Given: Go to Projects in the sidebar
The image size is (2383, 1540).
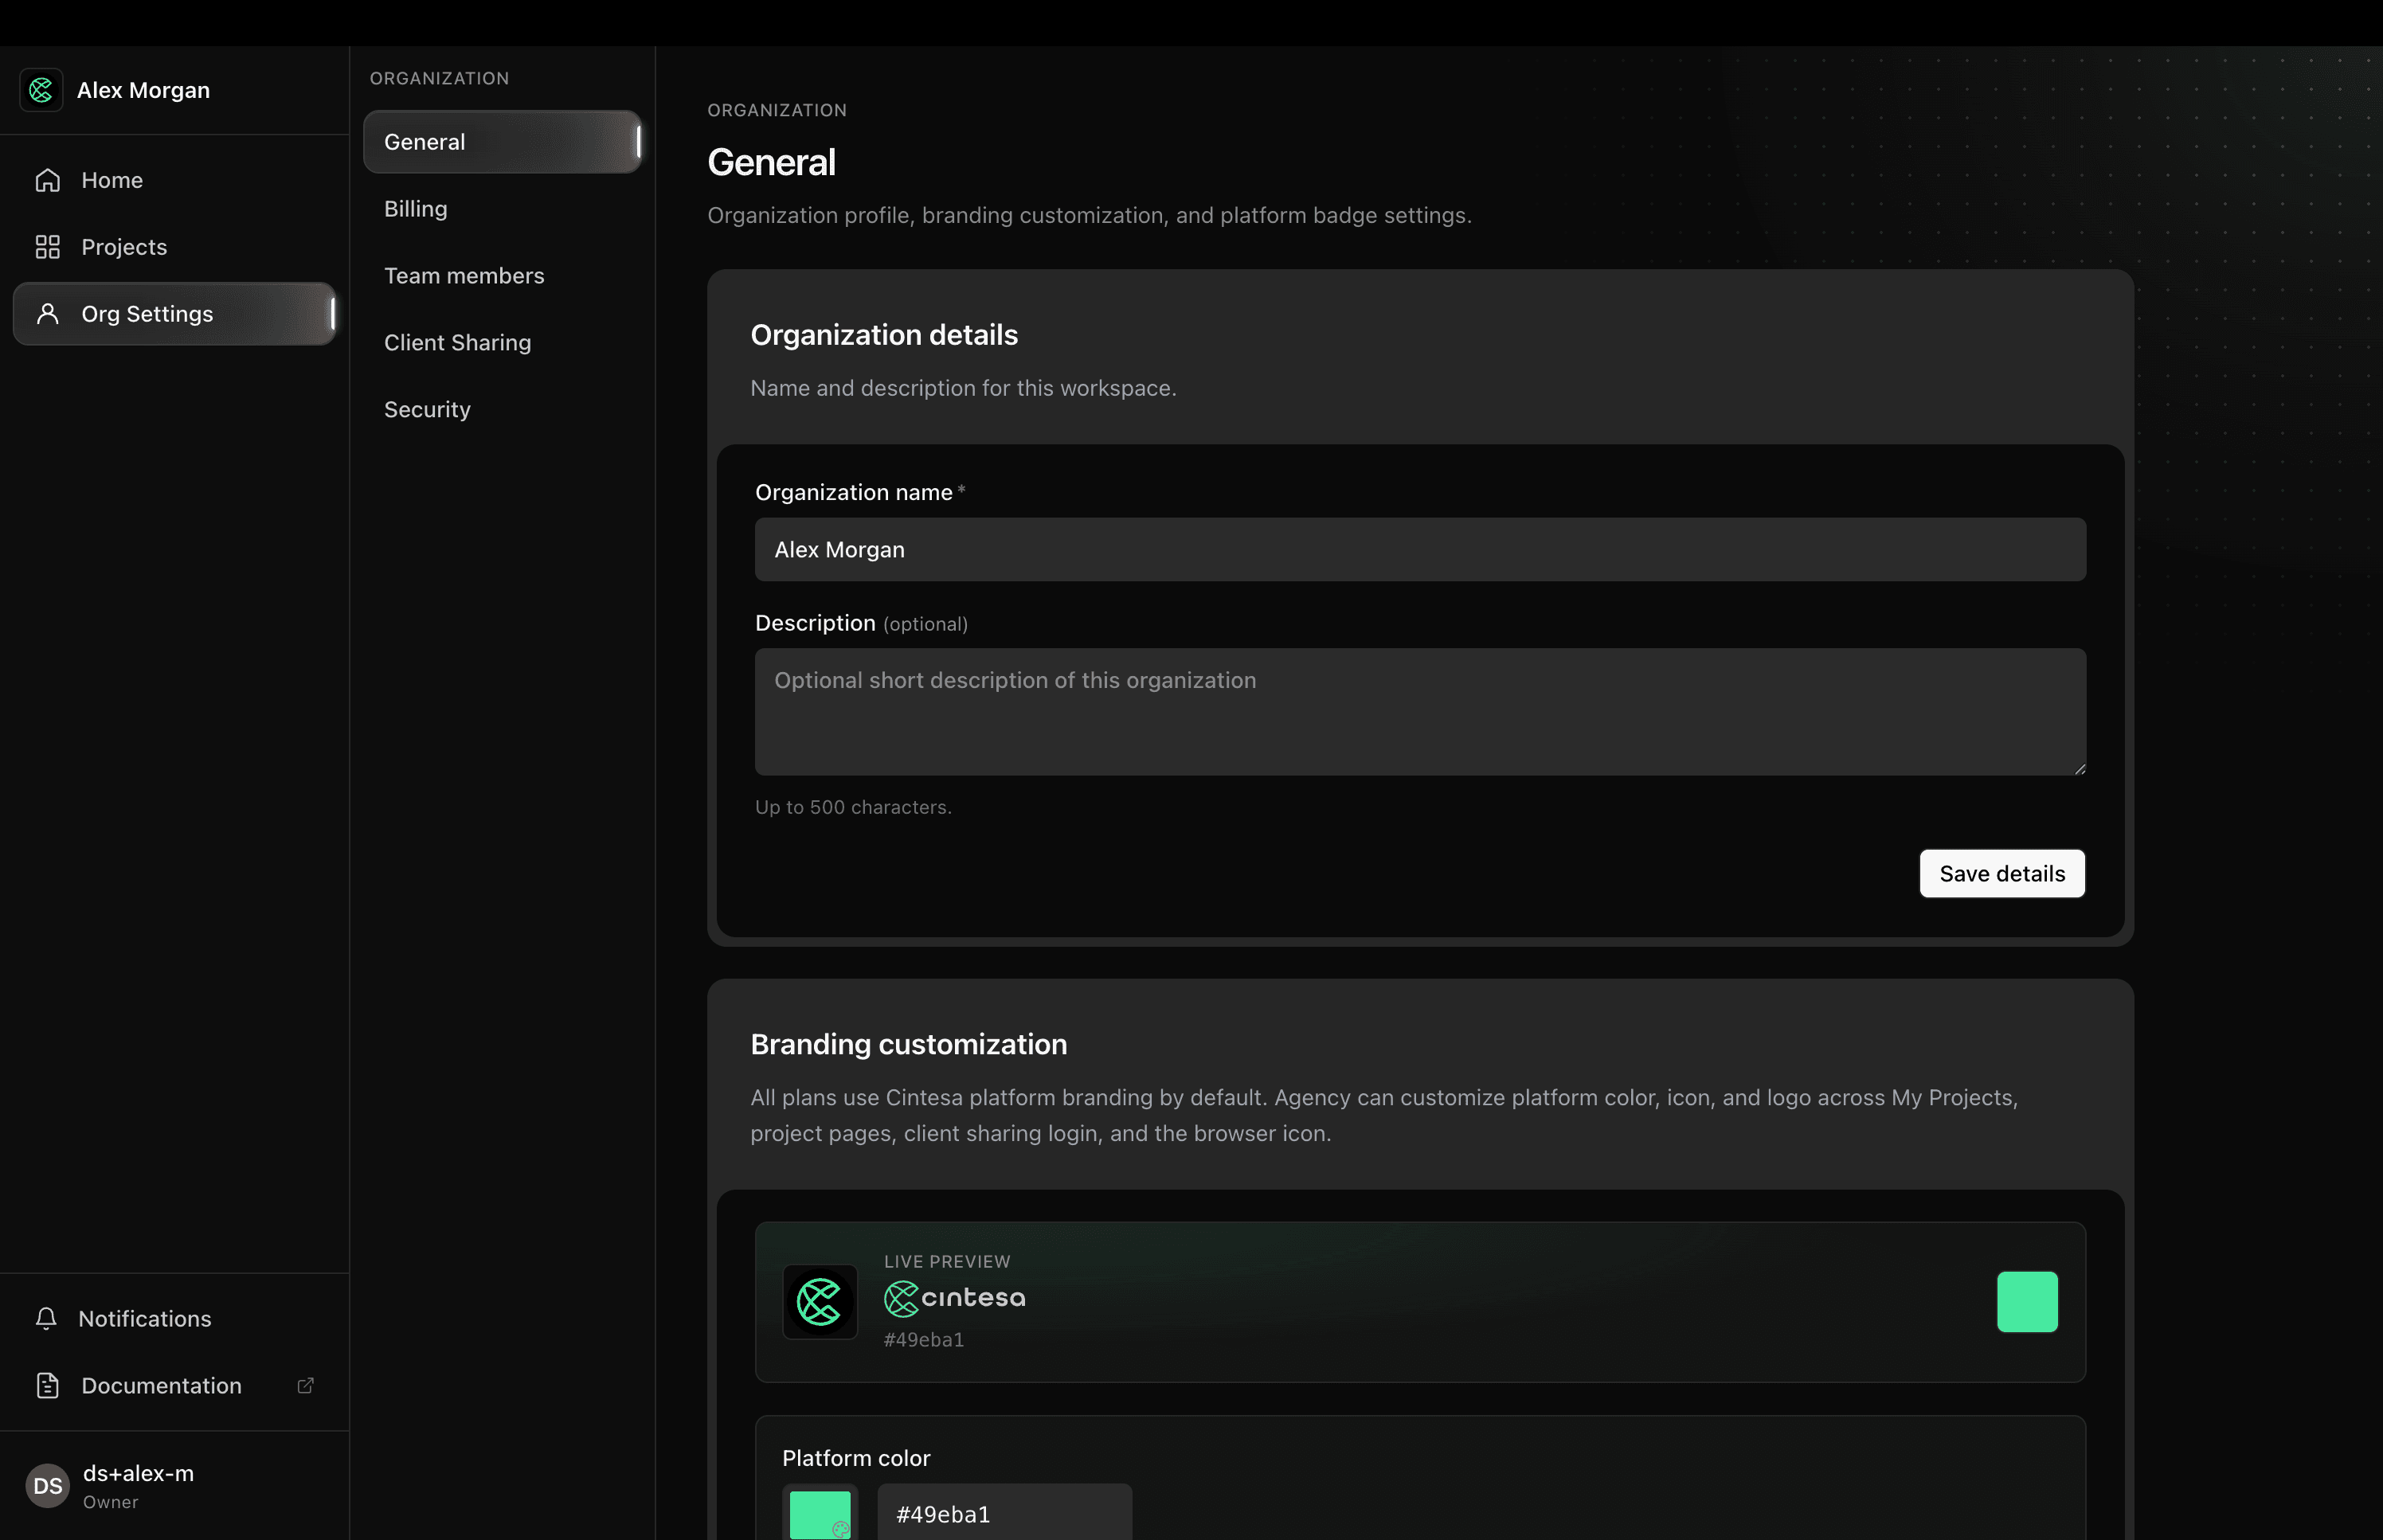Looking at the screenshot, I should tap(174, 247).
